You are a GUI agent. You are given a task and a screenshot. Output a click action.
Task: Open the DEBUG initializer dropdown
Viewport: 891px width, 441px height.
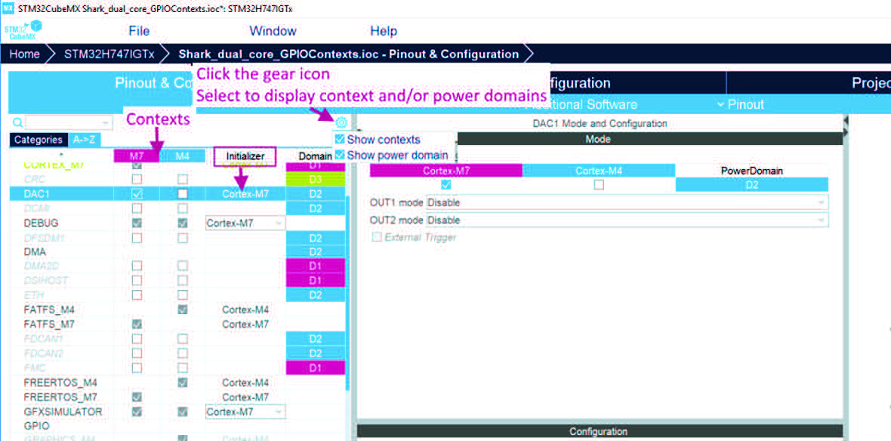(x=245, y=224)
